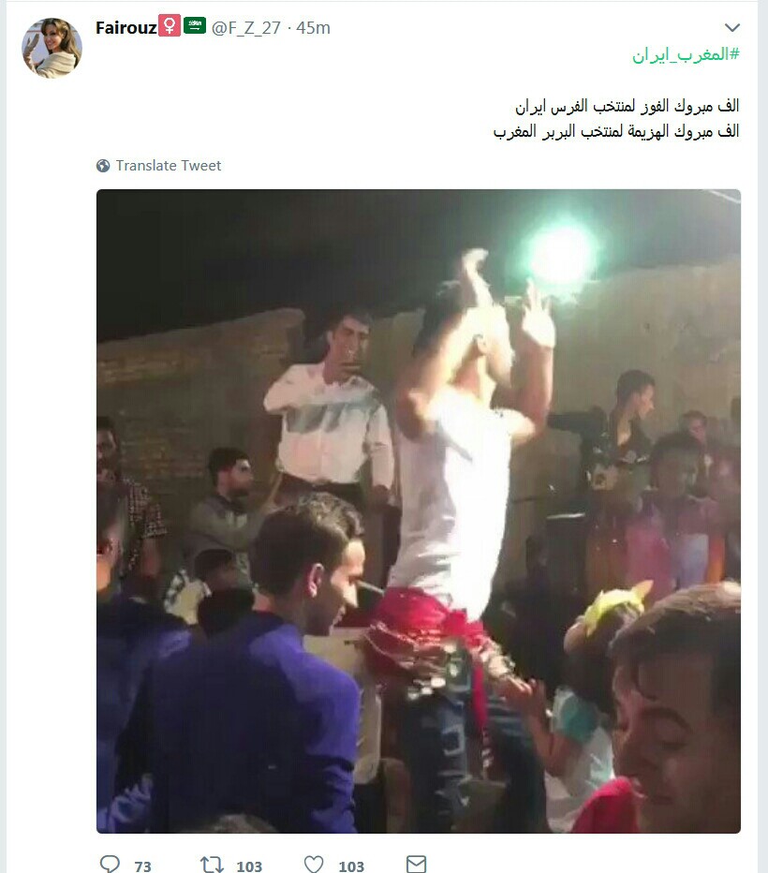This screenshot has height=873, width=768.
Task: Click the Fairouz display name
Action: point(126,27)
